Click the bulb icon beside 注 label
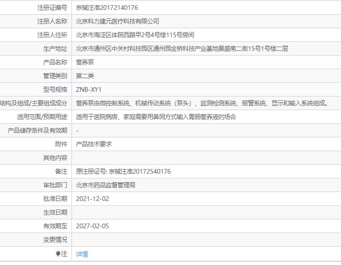Screen dimensions: 341x265 click(x=58, y=254)
